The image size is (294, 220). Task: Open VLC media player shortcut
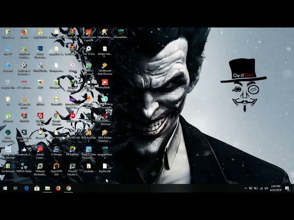[24, 102]
